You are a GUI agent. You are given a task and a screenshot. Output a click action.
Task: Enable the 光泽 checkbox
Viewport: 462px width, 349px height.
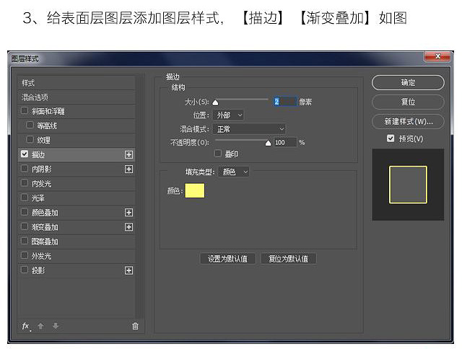(x=25, y=198)
